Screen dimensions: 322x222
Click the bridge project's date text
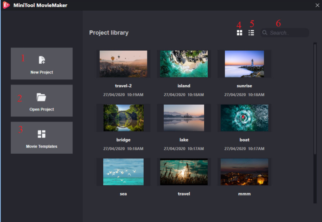click(x=123, y=149)
